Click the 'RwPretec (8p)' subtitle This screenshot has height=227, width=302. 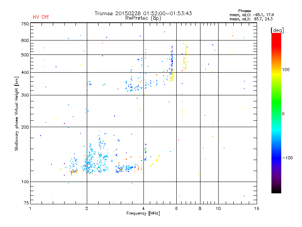tap(143, 18)
